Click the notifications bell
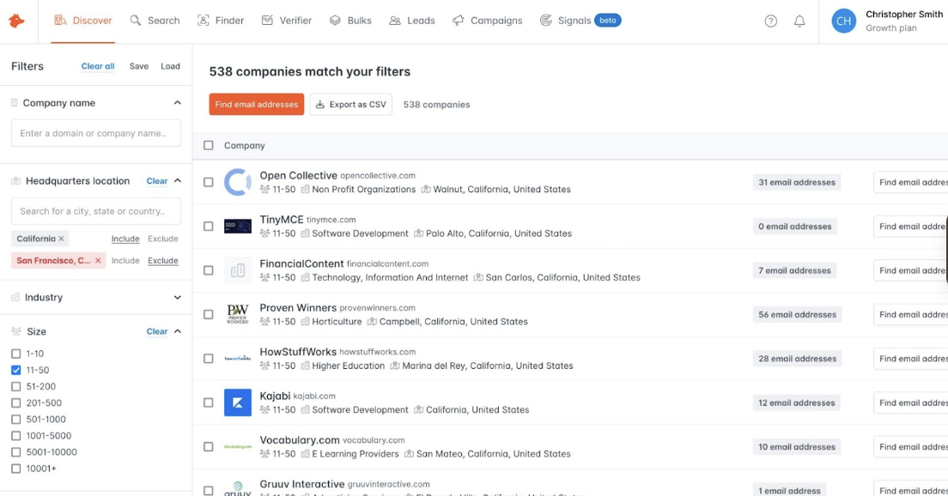Viewport: 948px width, 496px height. (800, 20)
